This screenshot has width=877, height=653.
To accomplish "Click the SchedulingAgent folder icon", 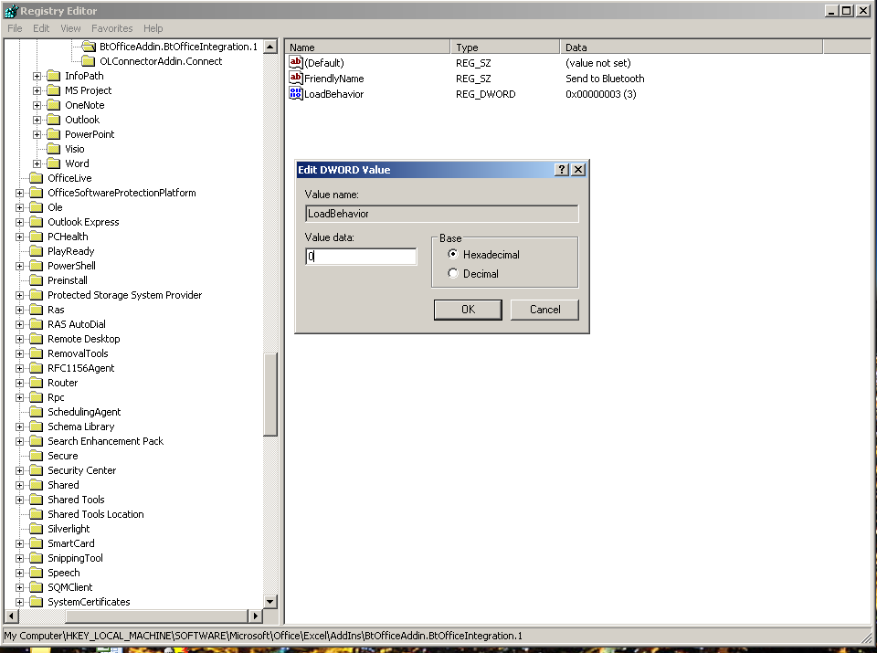I will 37,412.
